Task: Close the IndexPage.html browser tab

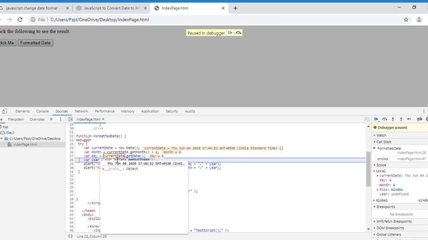Action: (223, 8)
